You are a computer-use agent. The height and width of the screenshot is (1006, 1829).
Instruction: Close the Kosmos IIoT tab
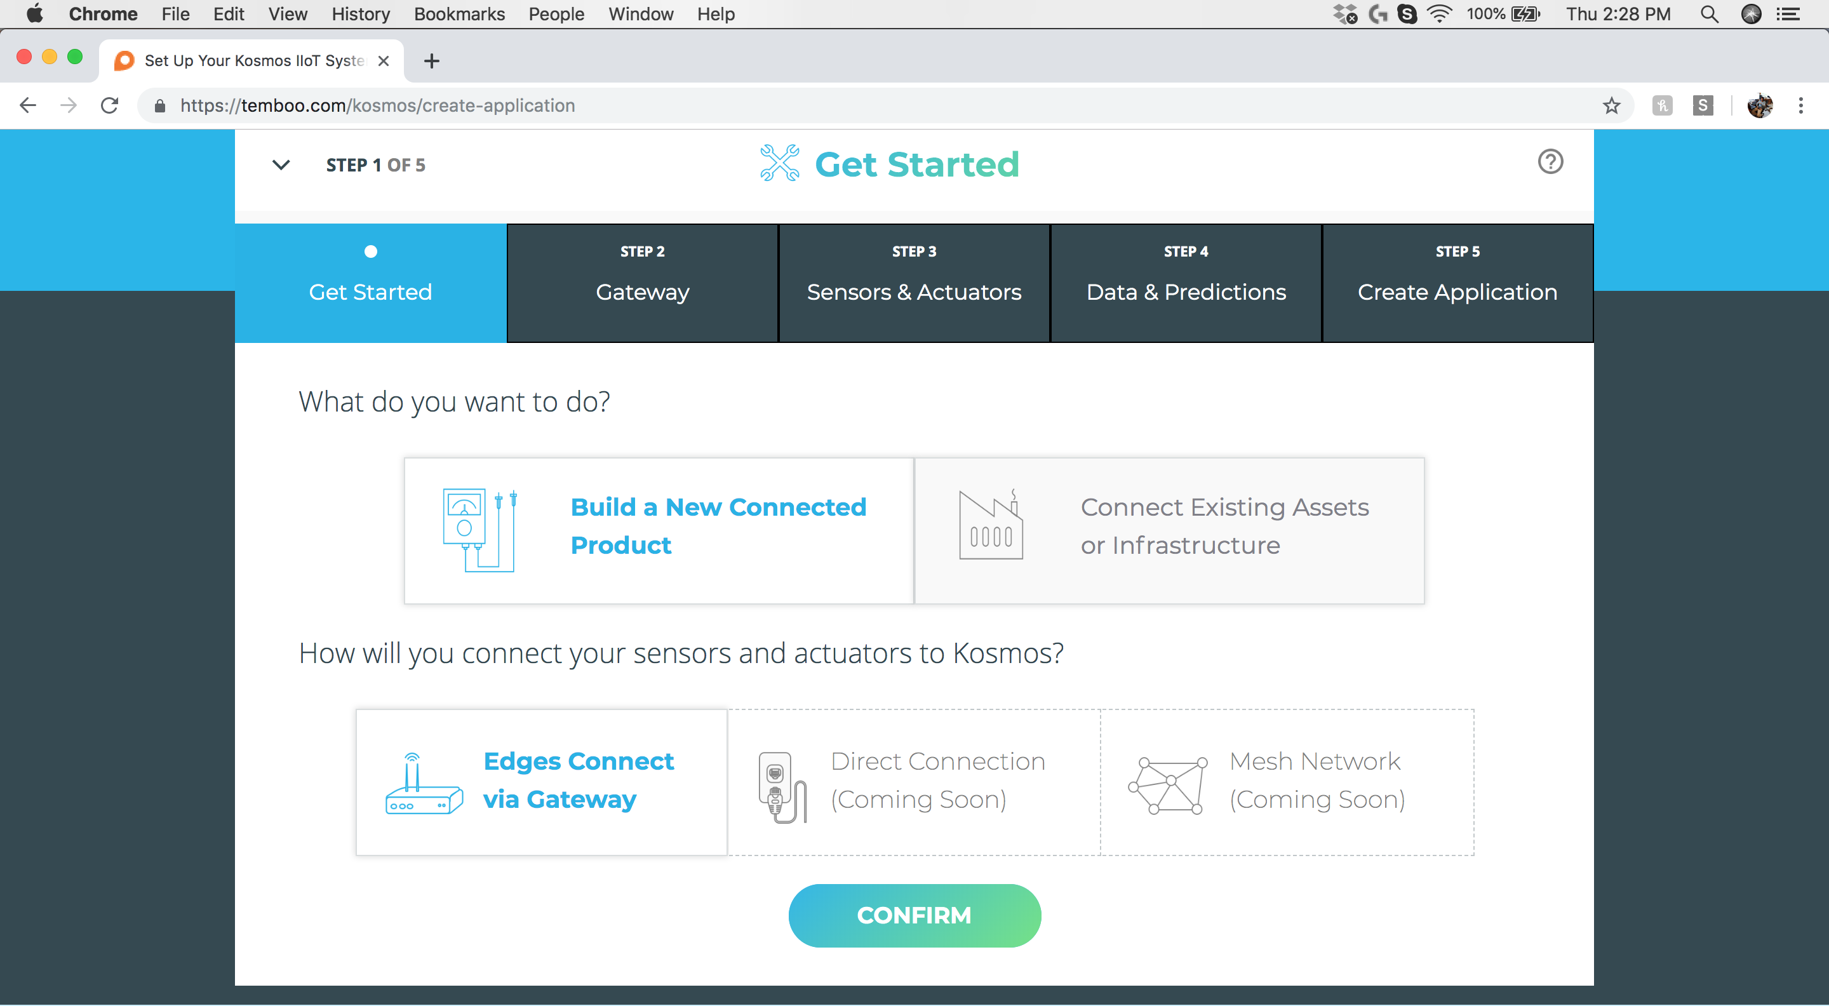point(384,61)
